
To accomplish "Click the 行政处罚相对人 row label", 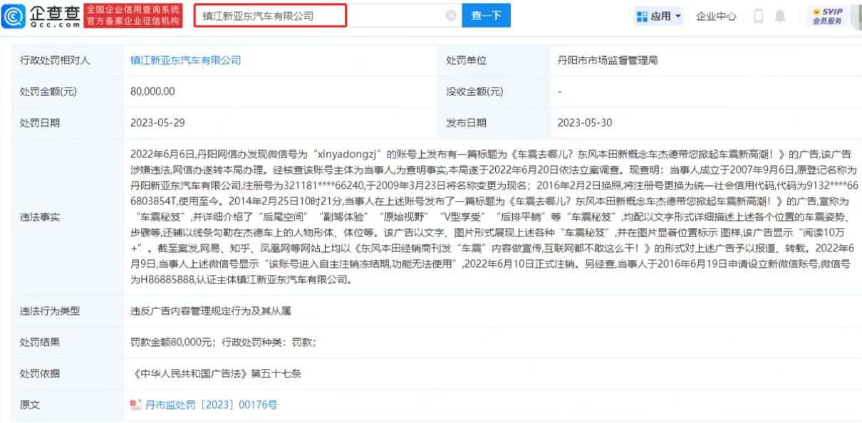I will 55,61.
